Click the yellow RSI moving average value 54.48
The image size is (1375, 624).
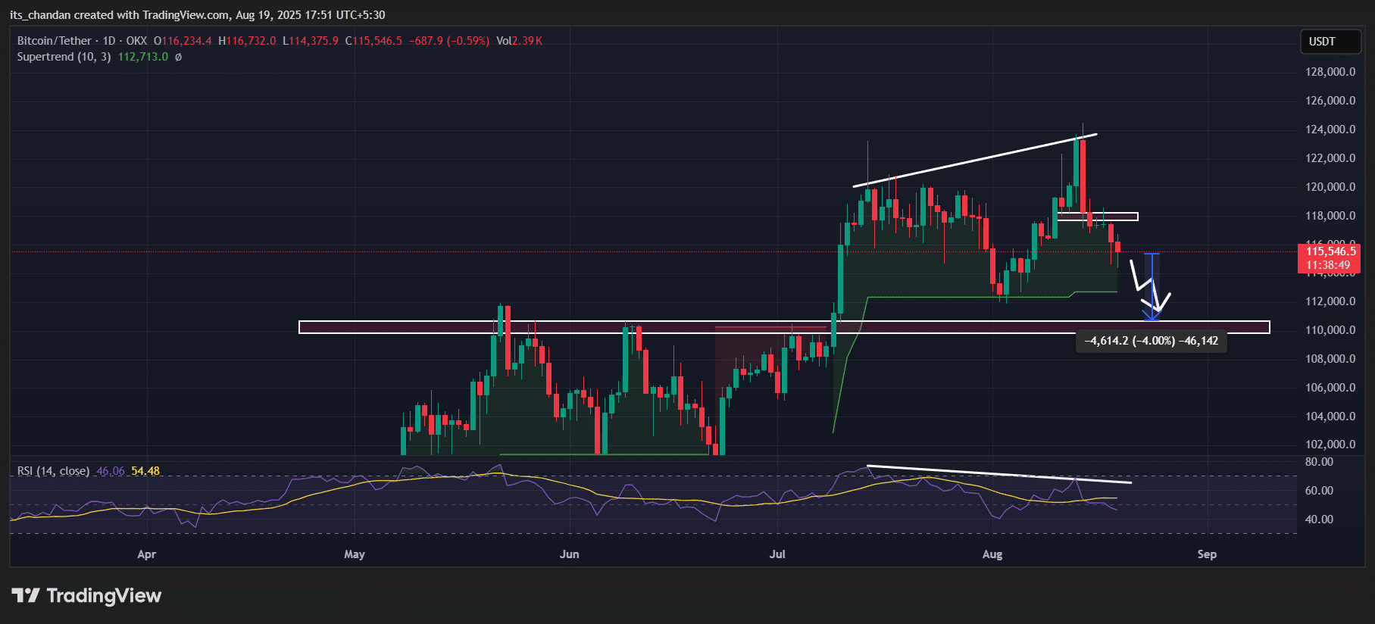[x=145, y=471]
